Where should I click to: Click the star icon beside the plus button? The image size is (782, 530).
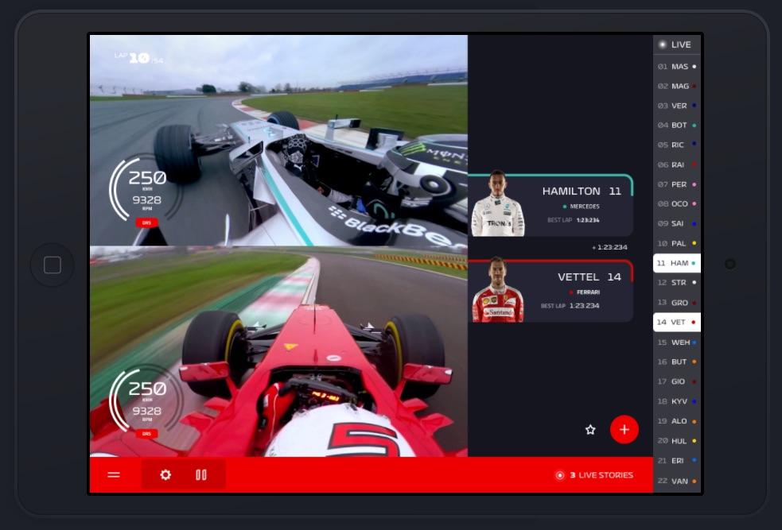(x=590, y=429)
